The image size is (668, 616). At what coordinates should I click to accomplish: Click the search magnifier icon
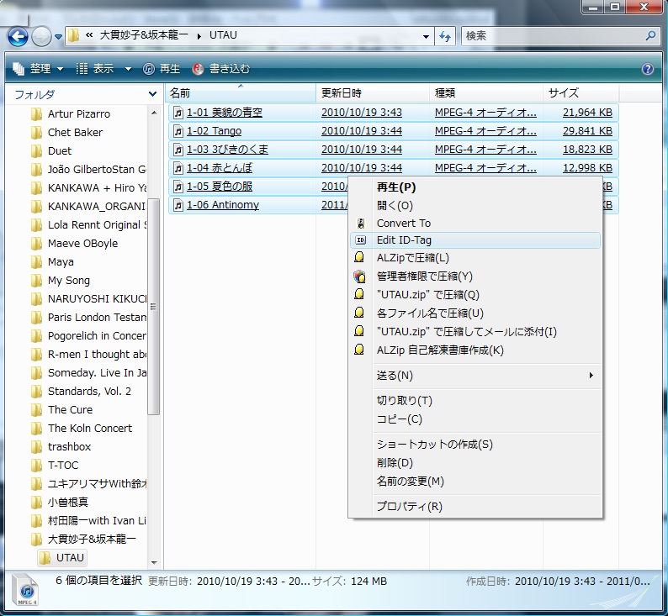click(x=650, y=36)
